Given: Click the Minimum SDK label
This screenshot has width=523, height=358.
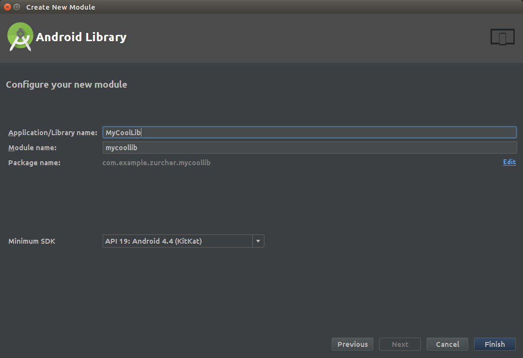Looking at the screenshot, I should pyautogui.click(x=31, y=241).
